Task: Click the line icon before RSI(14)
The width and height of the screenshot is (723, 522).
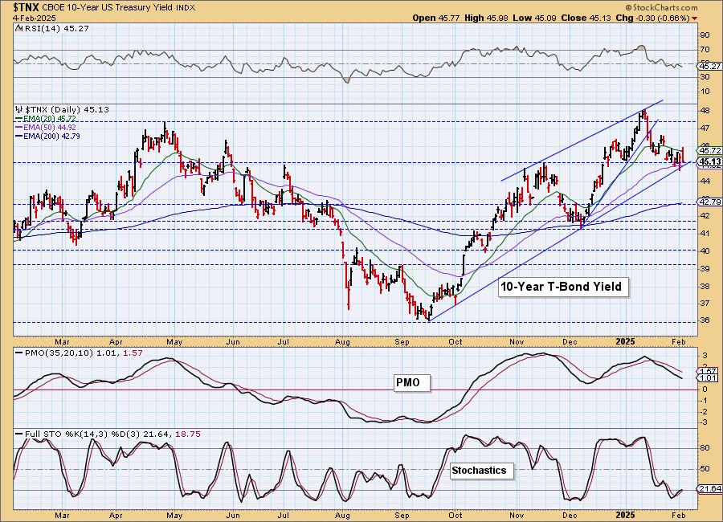Action: coord(19,28)
